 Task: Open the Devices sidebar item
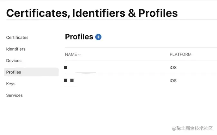tap(14, 61)
